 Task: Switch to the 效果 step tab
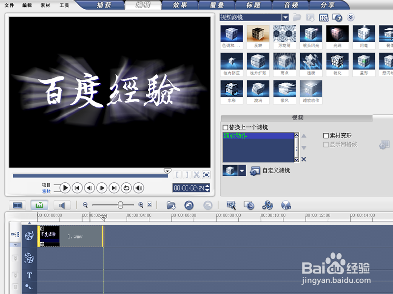pos(180,5)
